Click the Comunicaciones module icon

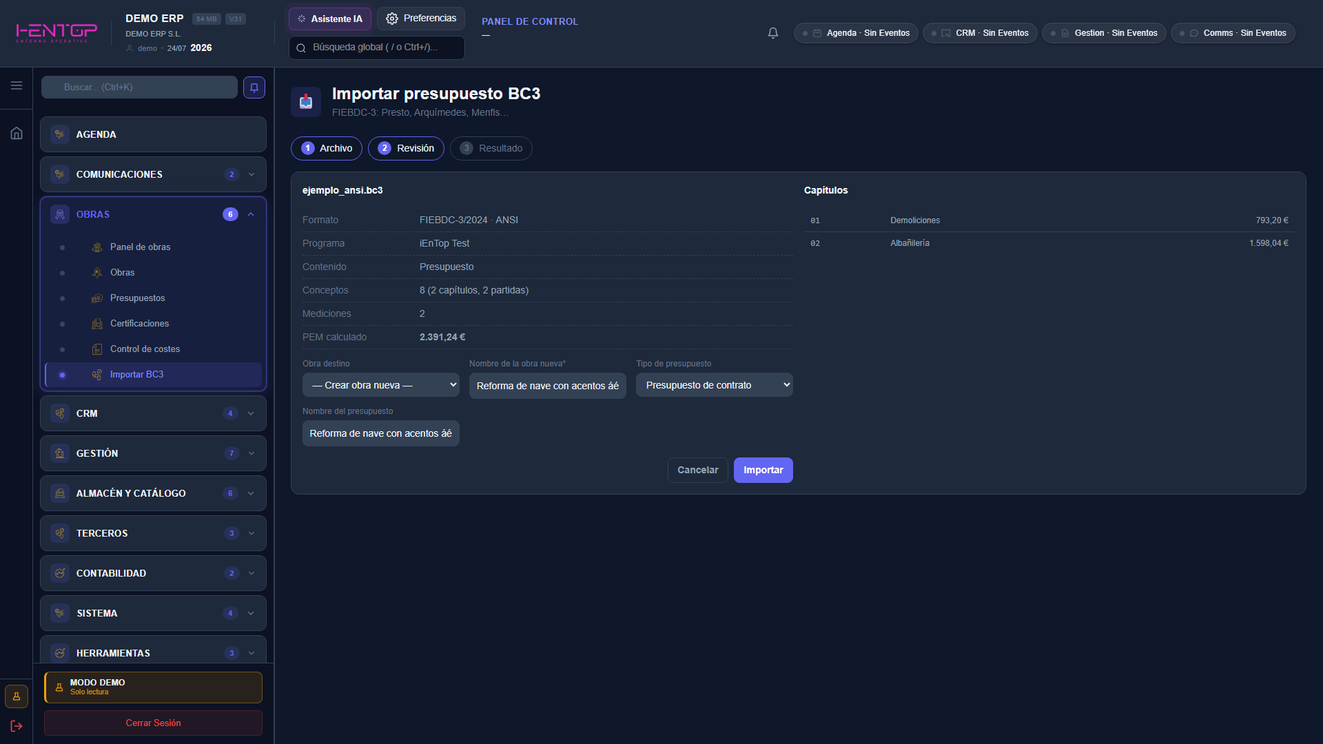tap(60, 174)
